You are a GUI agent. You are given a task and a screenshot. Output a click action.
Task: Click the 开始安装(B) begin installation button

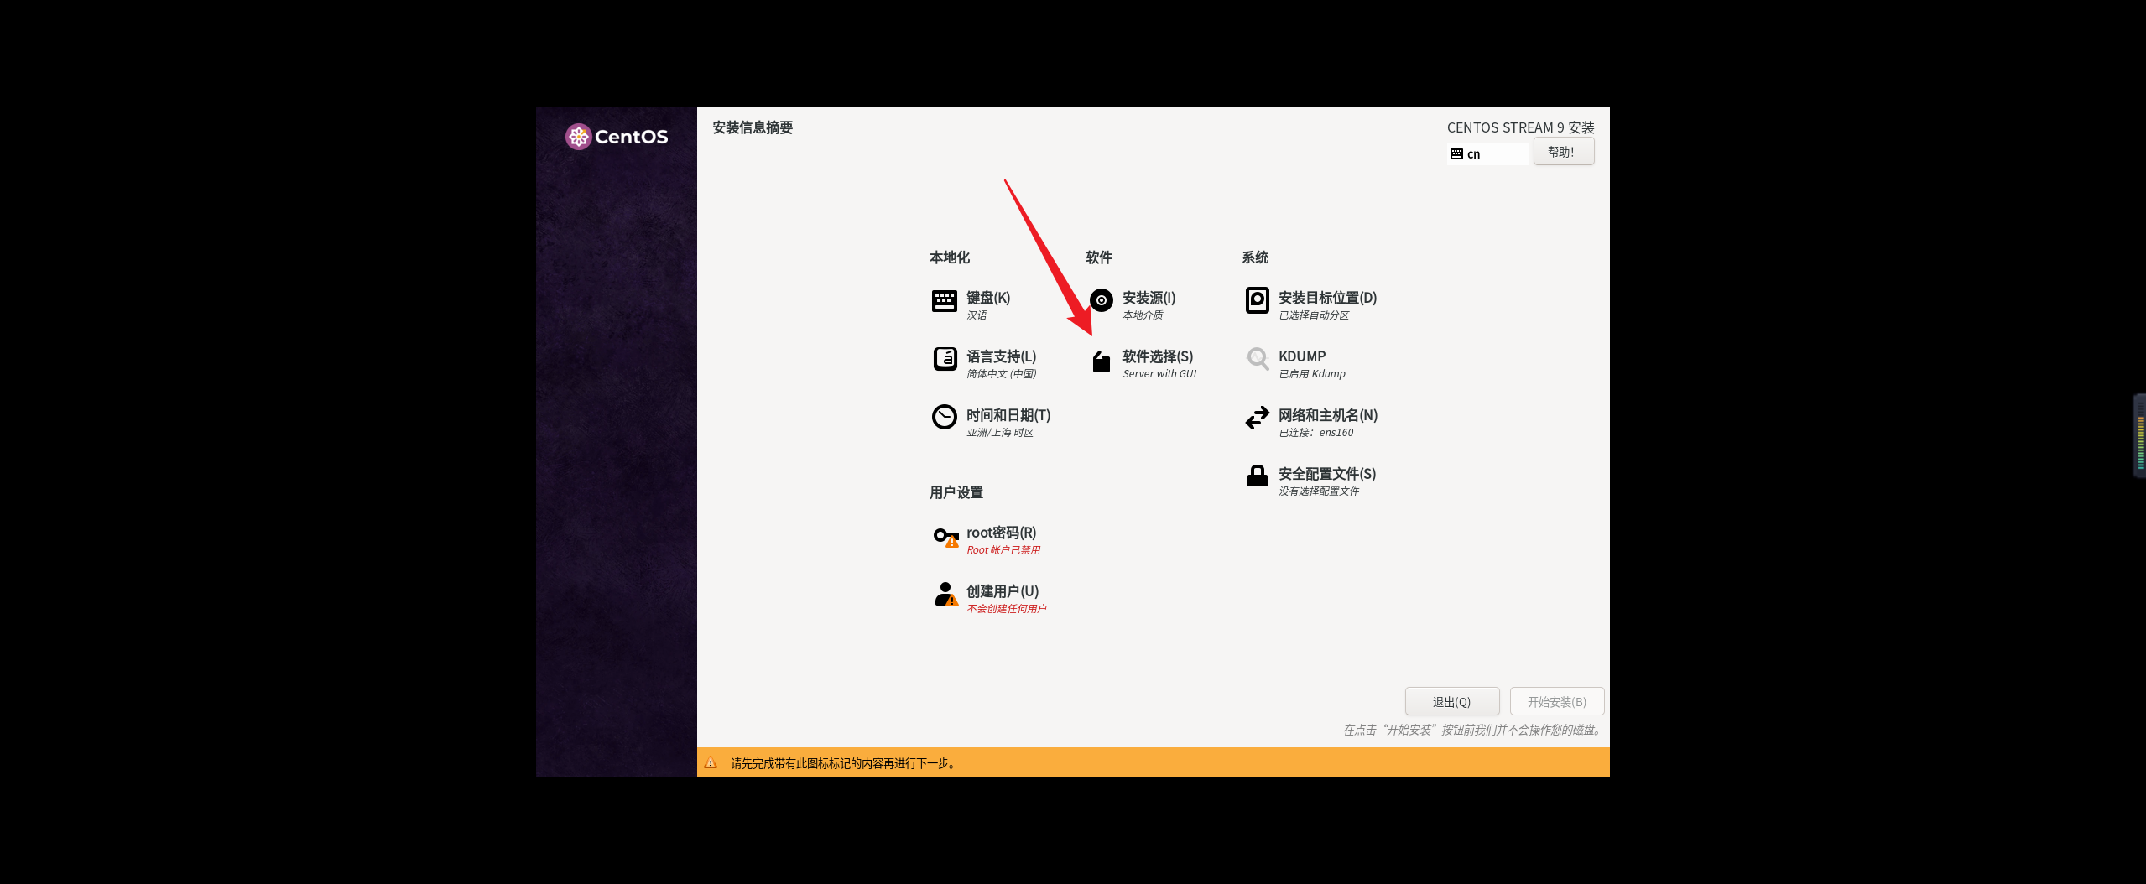pos(1556,702)
